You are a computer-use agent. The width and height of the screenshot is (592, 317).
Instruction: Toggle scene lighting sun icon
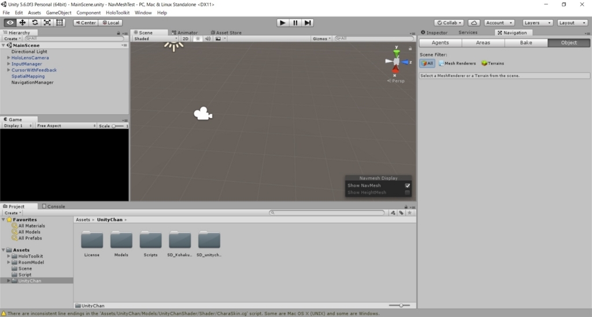[x=198, y=39]
